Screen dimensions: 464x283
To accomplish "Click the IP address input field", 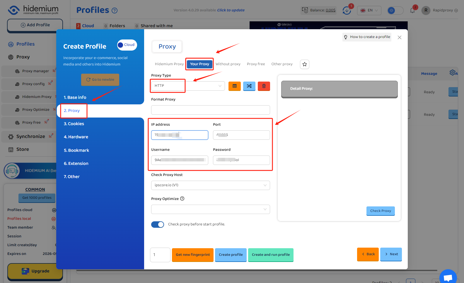I will 180,135.
